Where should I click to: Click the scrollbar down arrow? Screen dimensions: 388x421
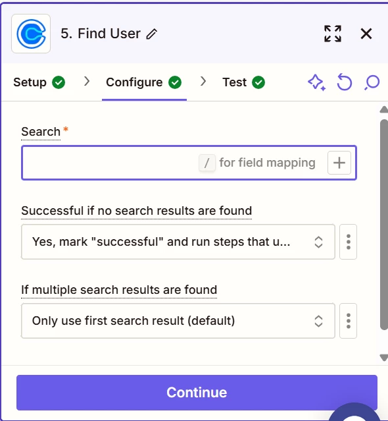click(384, 358)
